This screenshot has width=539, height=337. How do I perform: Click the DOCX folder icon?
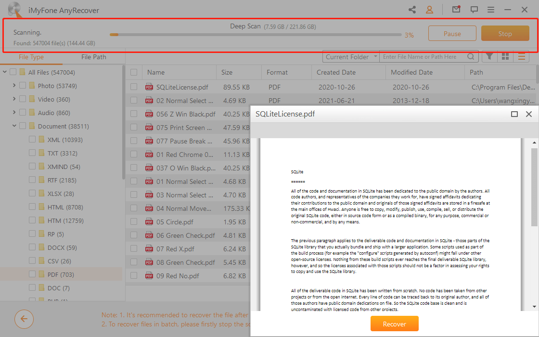[x=41, y=247]
